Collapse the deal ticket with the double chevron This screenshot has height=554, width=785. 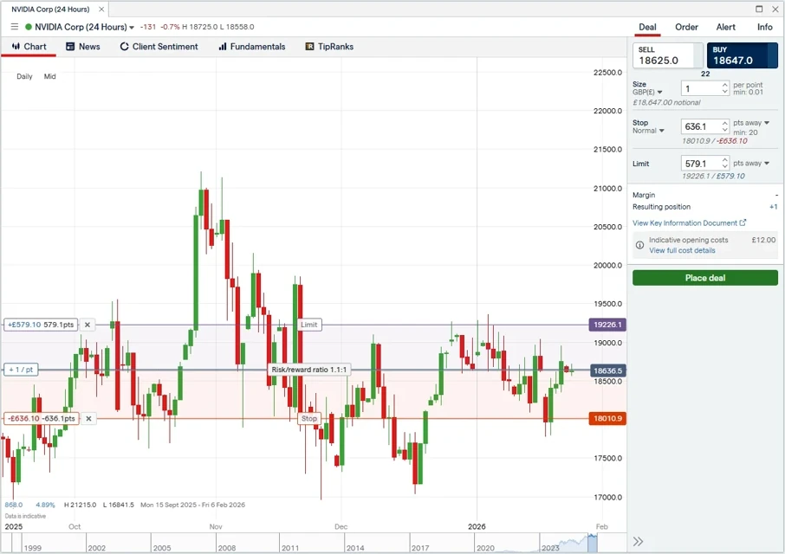coord(638,542)
